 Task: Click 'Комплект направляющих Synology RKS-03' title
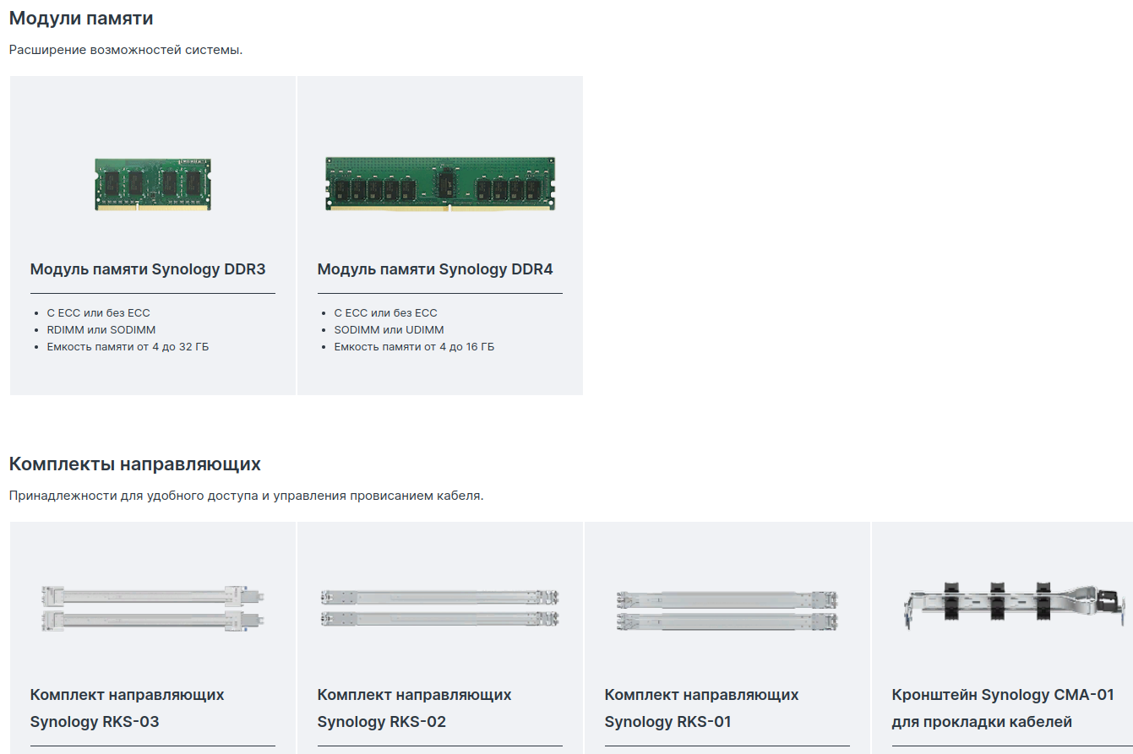click(127, 708)
